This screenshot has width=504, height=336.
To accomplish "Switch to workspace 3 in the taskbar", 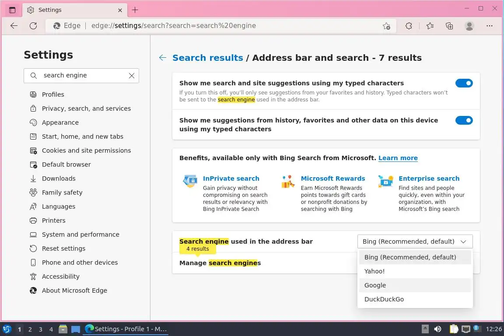I will pyautogui.click(x=41, y=329).
